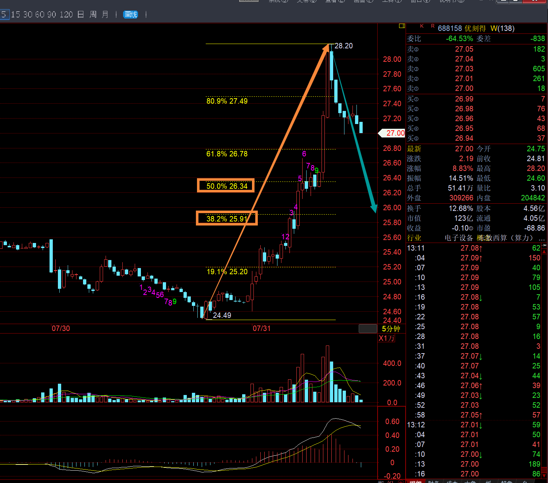This screenshot has width=548, height=483.
Task: Click the 市盈 value -68.86
Action: 535,228
